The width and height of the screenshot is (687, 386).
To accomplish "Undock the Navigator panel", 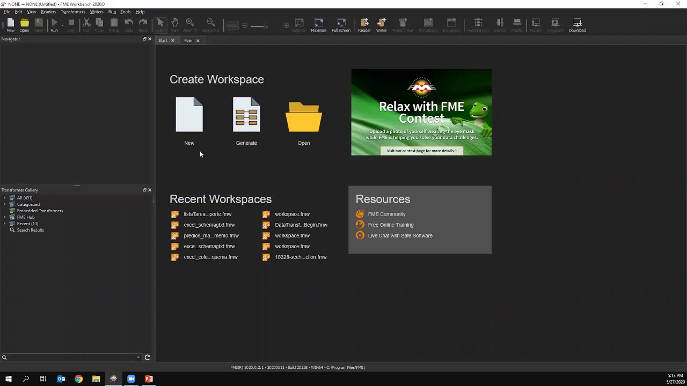I will 144,39.
